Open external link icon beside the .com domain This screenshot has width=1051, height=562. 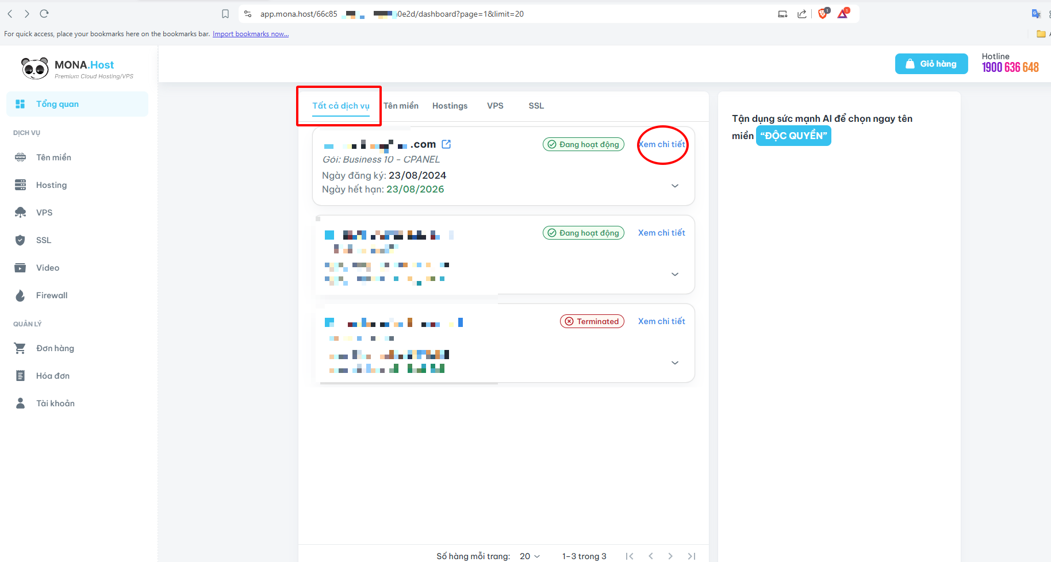[446, 144]
